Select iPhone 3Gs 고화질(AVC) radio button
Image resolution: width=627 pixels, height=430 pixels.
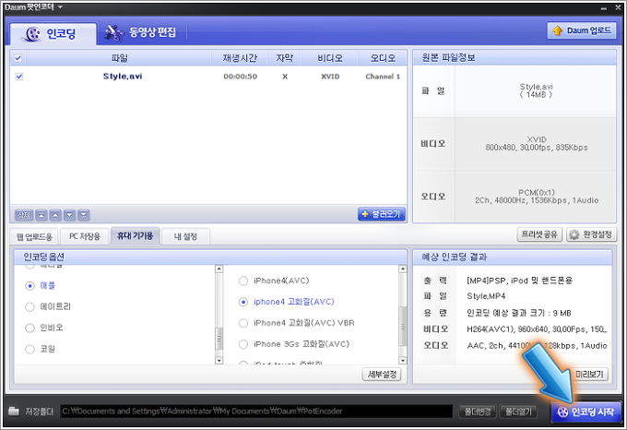point(243,344)
